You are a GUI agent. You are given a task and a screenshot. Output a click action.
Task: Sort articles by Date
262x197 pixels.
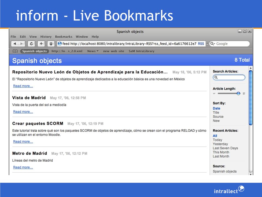pyautogui.click(x=216, y=108)
